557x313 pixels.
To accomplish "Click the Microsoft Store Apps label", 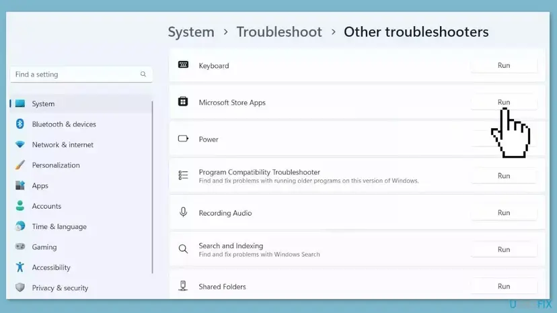I will (x=232, y=103).
